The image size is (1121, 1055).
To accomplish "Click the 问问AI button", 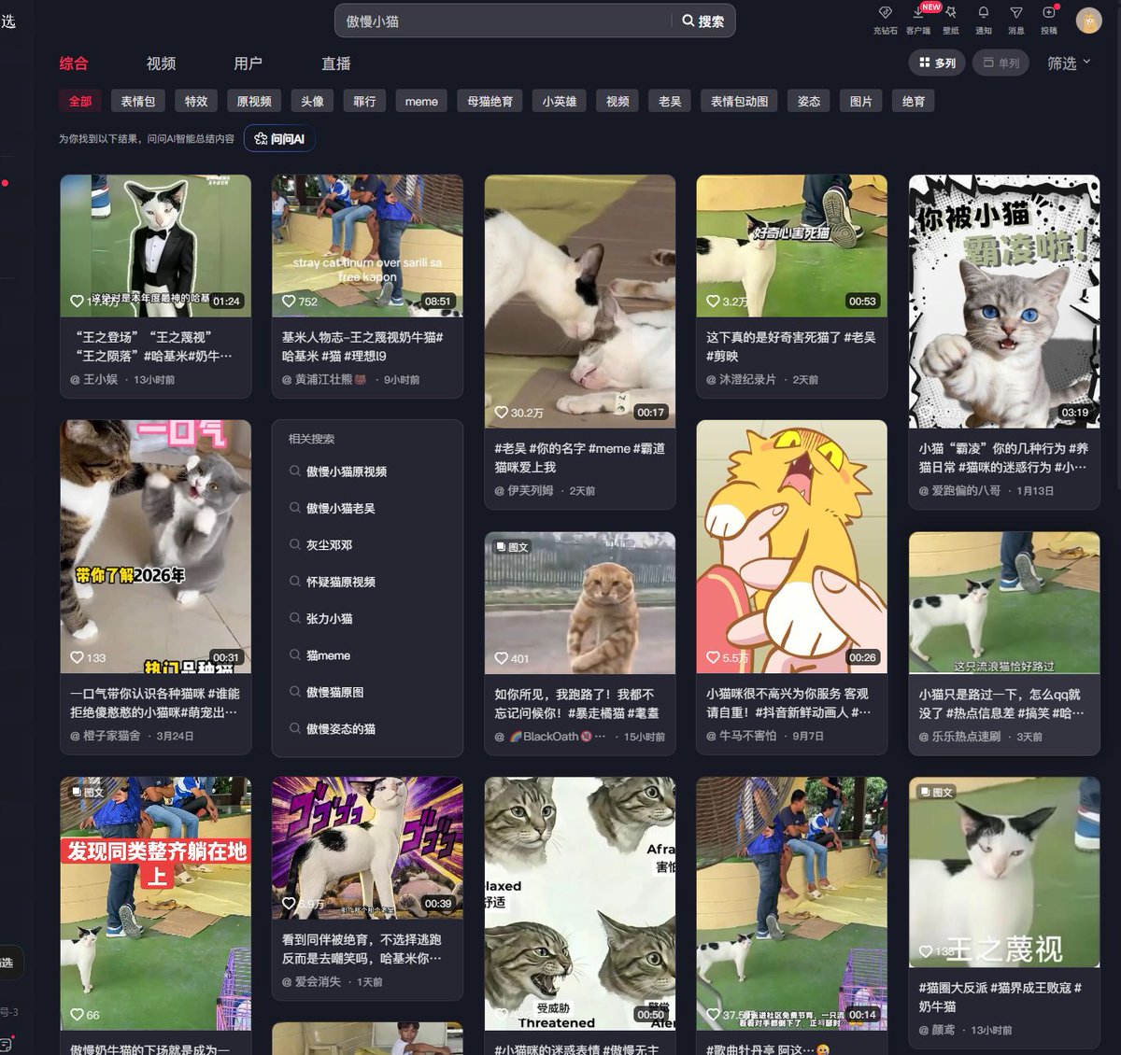I will pyautogui.click(x=279, y=138).
